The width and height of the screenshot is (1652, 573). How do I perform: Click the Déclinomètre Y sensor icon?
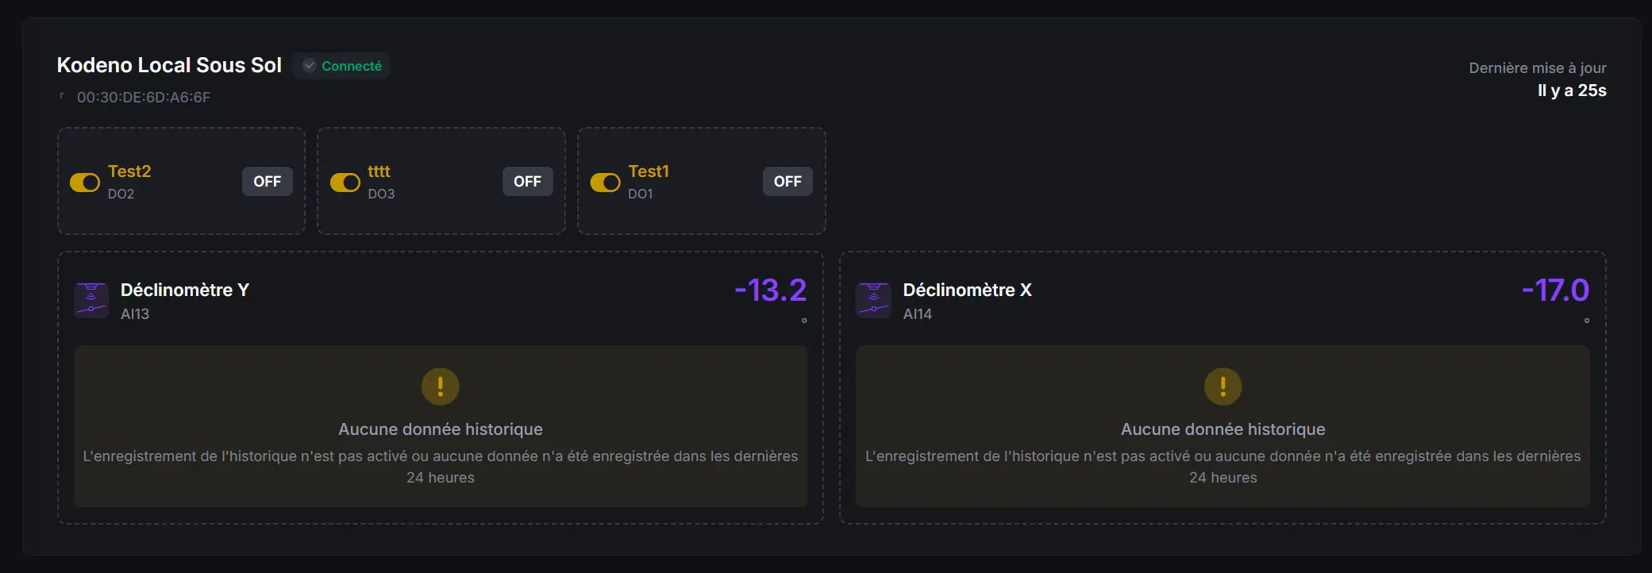pyautogui.click(x=91, y=300)
